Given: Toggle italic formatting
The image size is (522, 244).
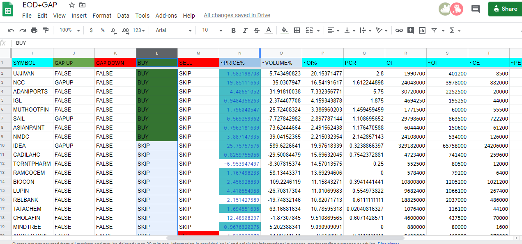Looking at the screenshot, I should 245,30.
